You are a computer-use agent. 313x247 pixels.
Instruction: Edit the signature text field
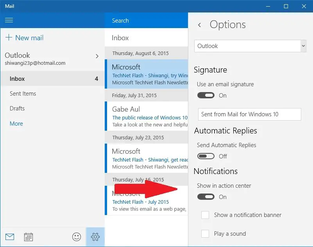250,114
